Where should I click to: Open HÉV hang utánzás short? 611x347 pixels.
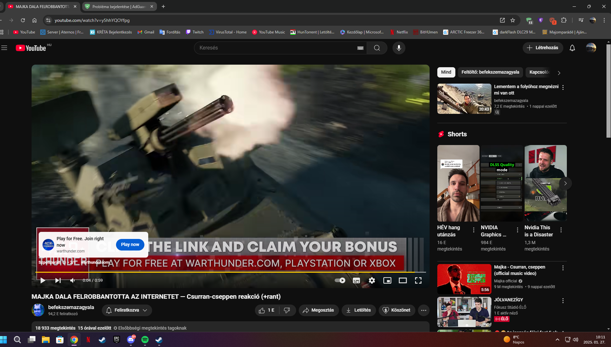point(458,183)
